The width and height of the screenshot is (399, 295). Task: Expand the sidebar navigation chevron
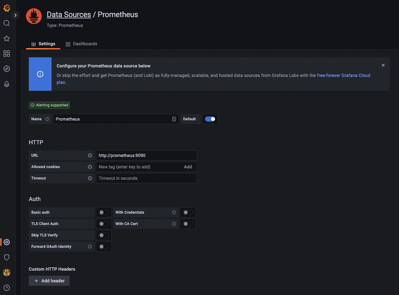16,15
